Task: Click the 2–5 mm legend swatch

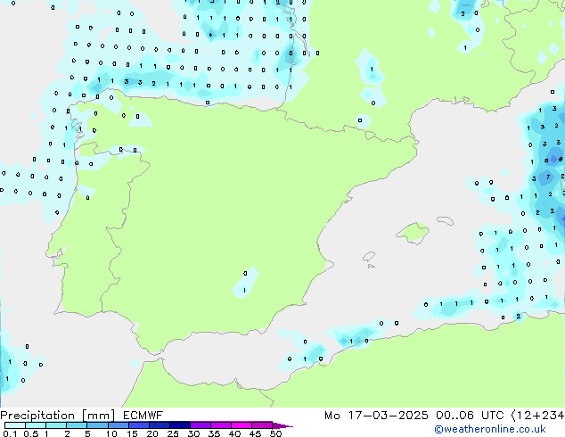Action: click(77, 425)
